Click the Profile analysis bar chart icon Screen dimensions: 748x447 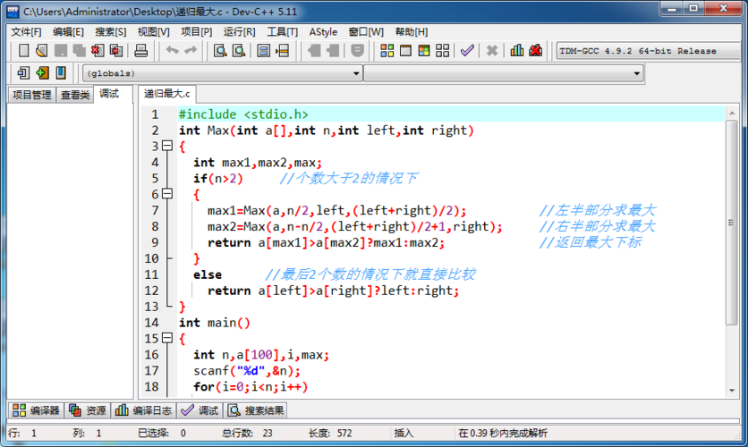[517, 51]
